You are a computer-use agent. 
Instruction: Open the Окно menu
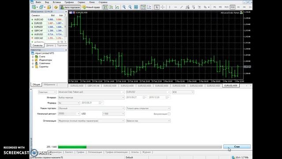[92, 2]
